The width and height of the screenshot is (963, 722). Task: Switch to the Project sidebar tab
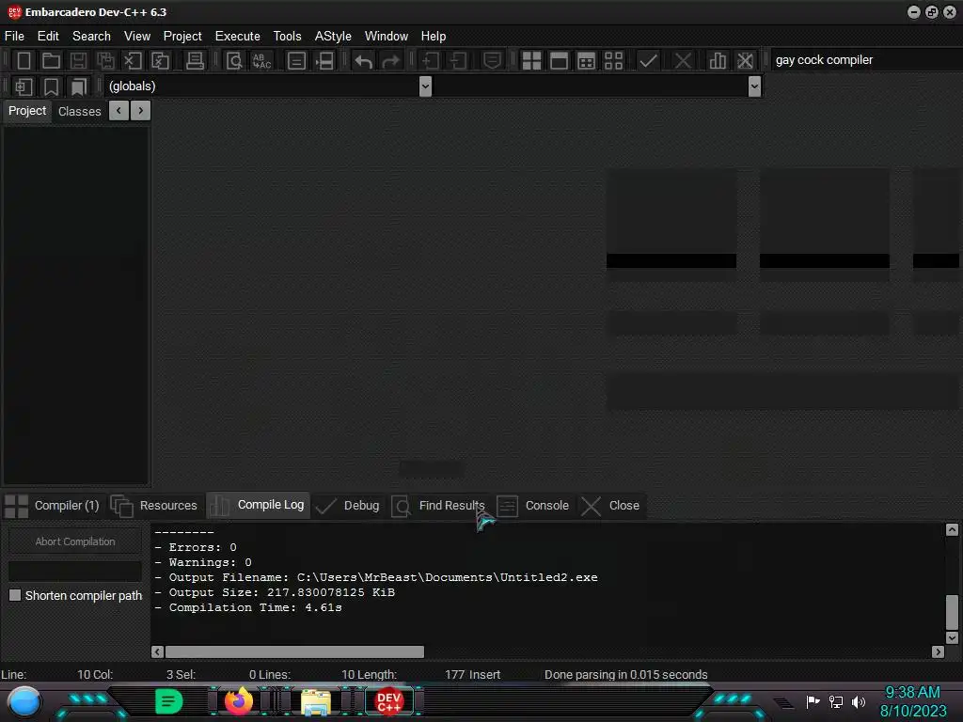click(x=27, y=111)
